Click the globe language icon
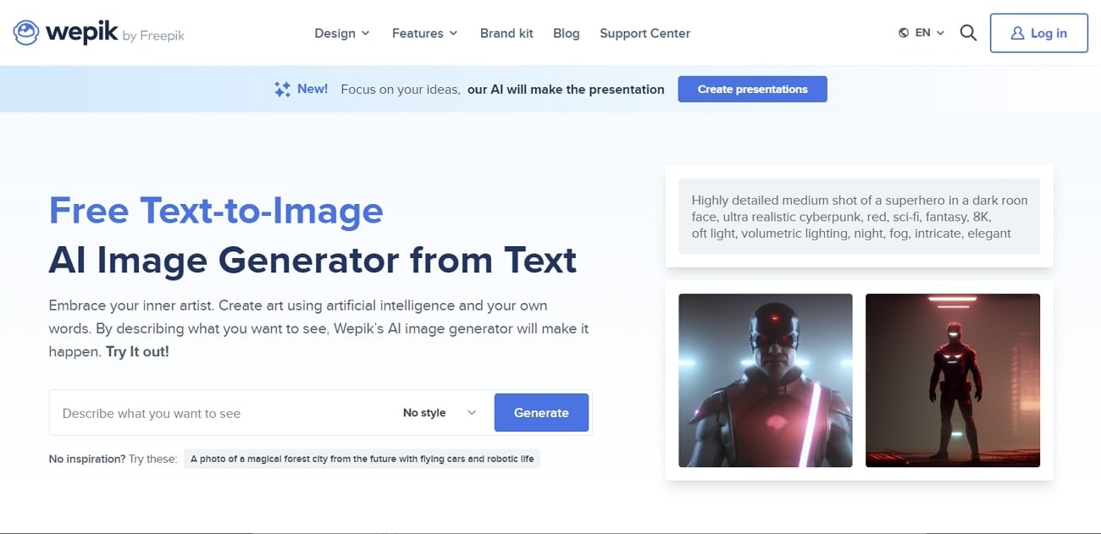Image resolution: width=1101 pixels, height=534 pixels. 904,33
